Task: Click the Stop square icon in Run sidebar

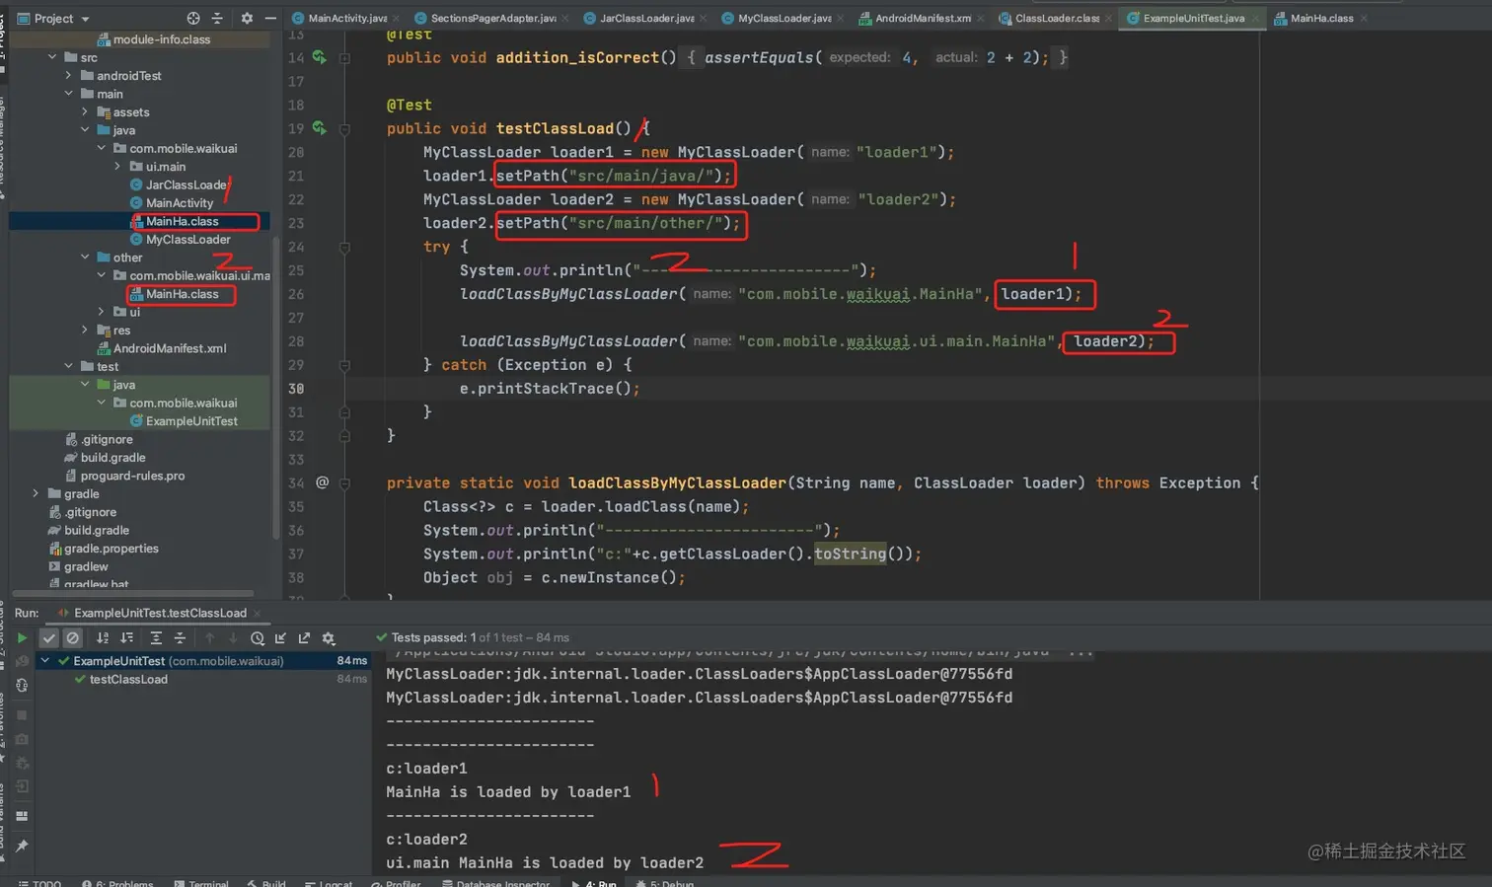Action: click(x=22, y=714)
